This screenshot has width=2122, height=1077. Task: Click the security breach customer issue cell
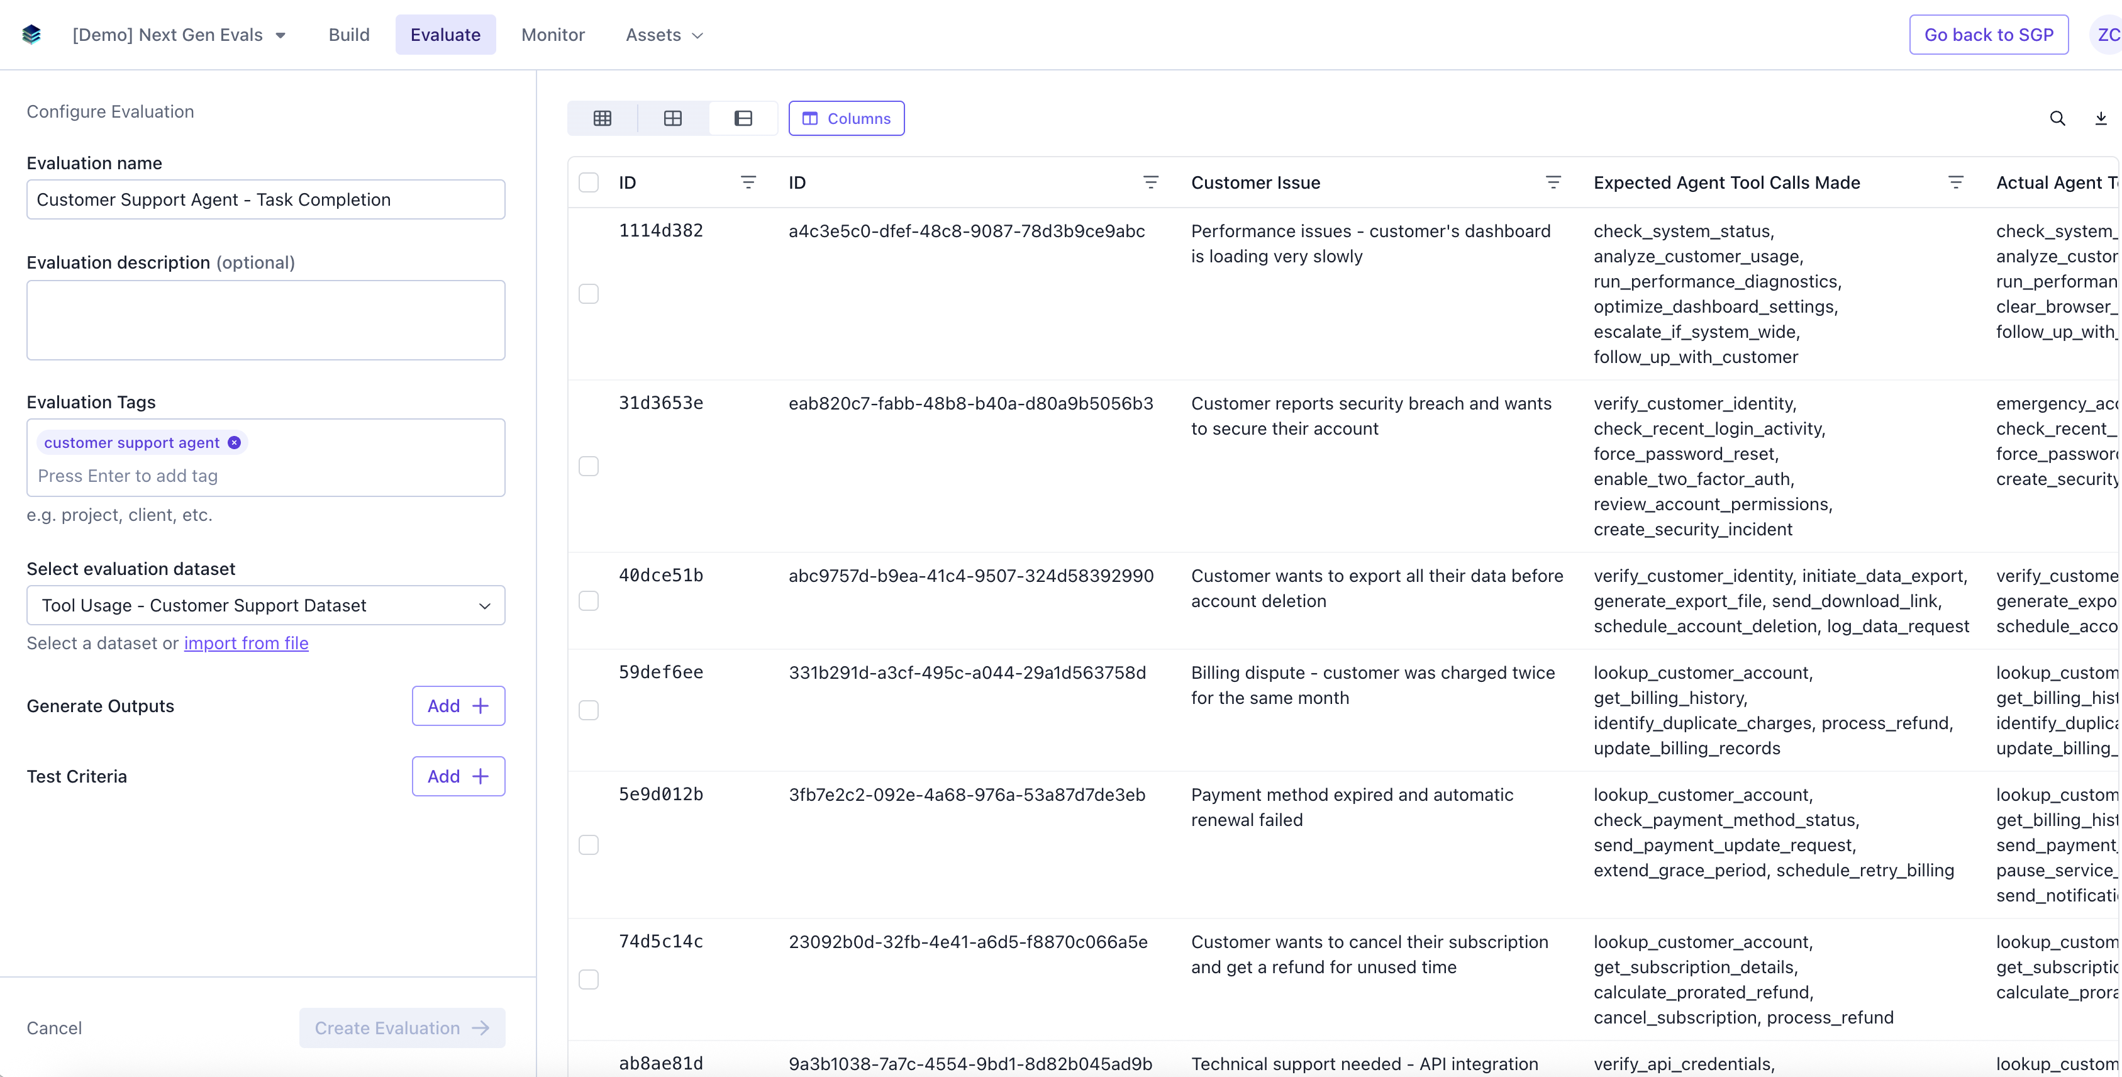1370,415
